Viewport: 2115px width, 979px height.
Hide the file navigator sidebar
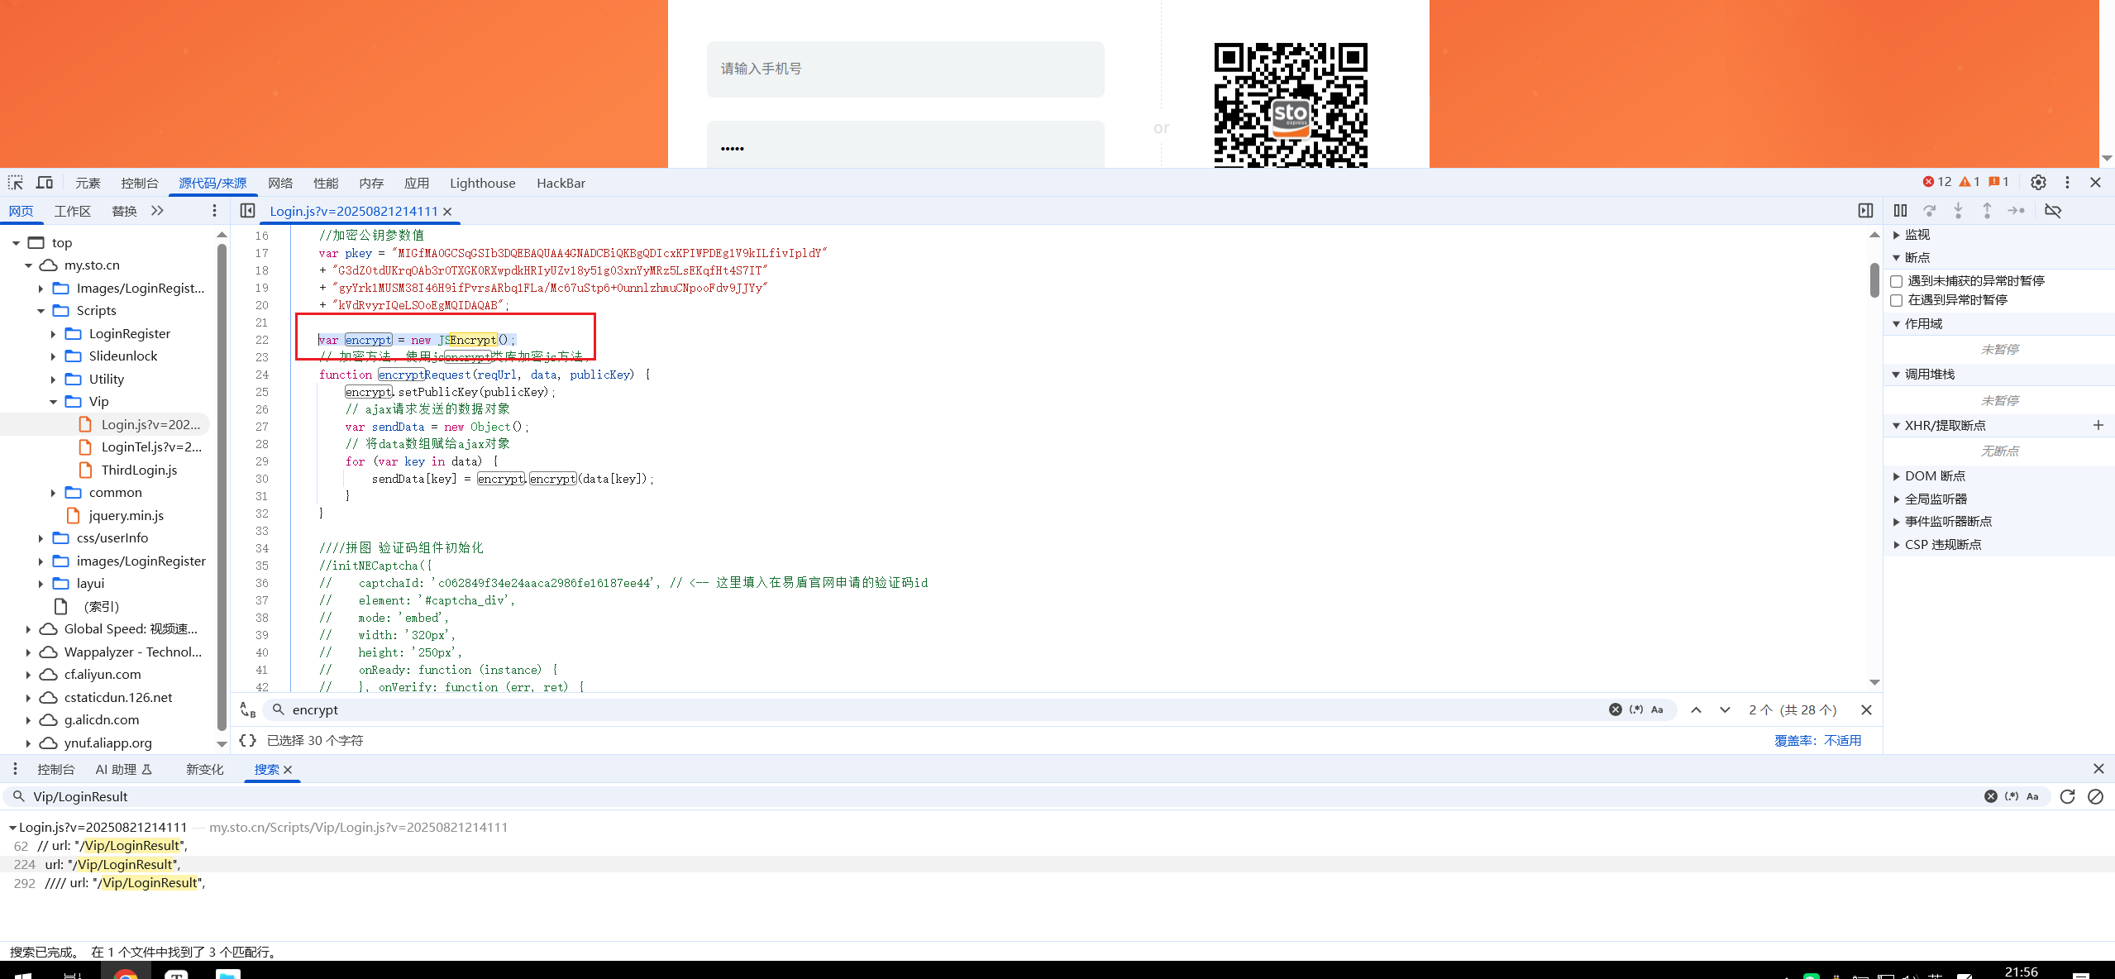click(x=247, y=211)
